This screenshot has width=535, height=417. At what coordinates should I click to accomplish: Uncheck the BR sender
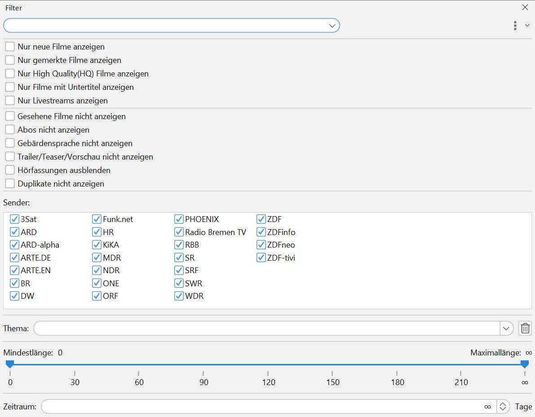[14, 283]
